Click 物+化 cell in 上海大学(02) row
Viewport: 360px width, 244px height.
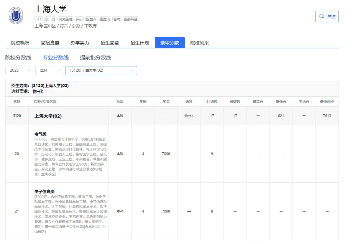[189, 116]
